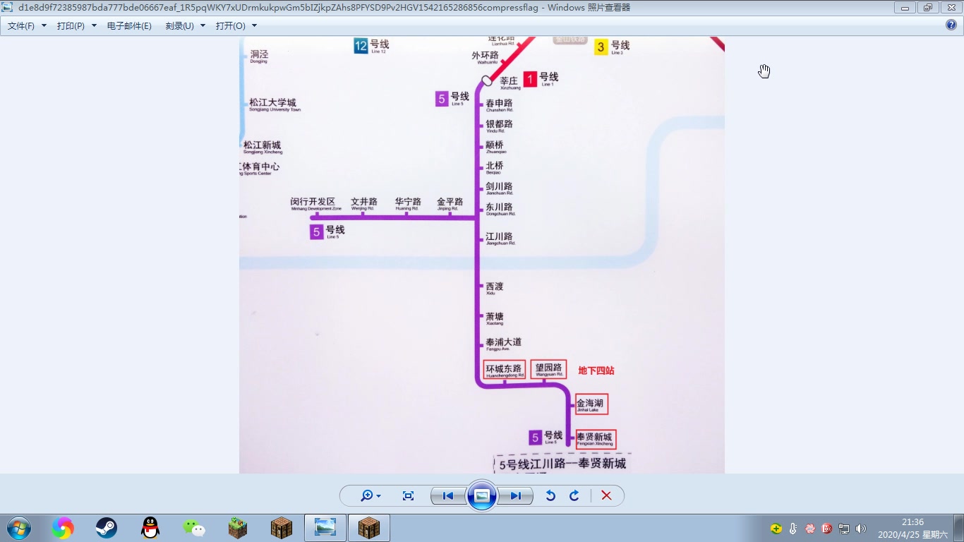Click the 颛桥 station label
964x542 pixels.
point(495,147)
